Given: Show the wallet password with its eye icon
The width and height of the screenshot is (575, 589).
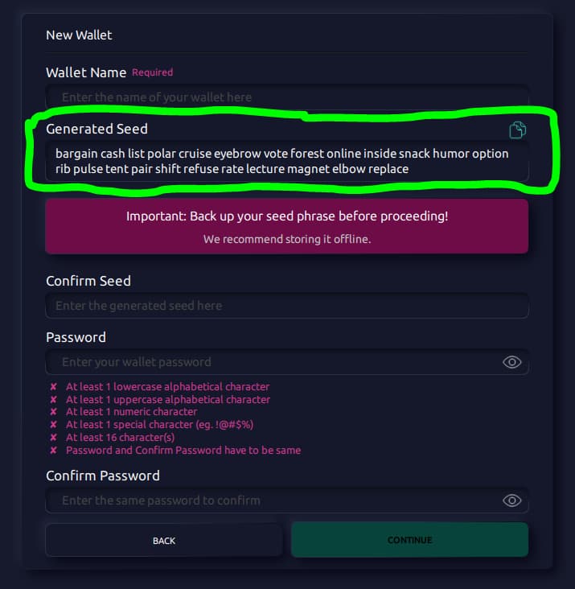Looking at the screenshot, I should (511, 362).
